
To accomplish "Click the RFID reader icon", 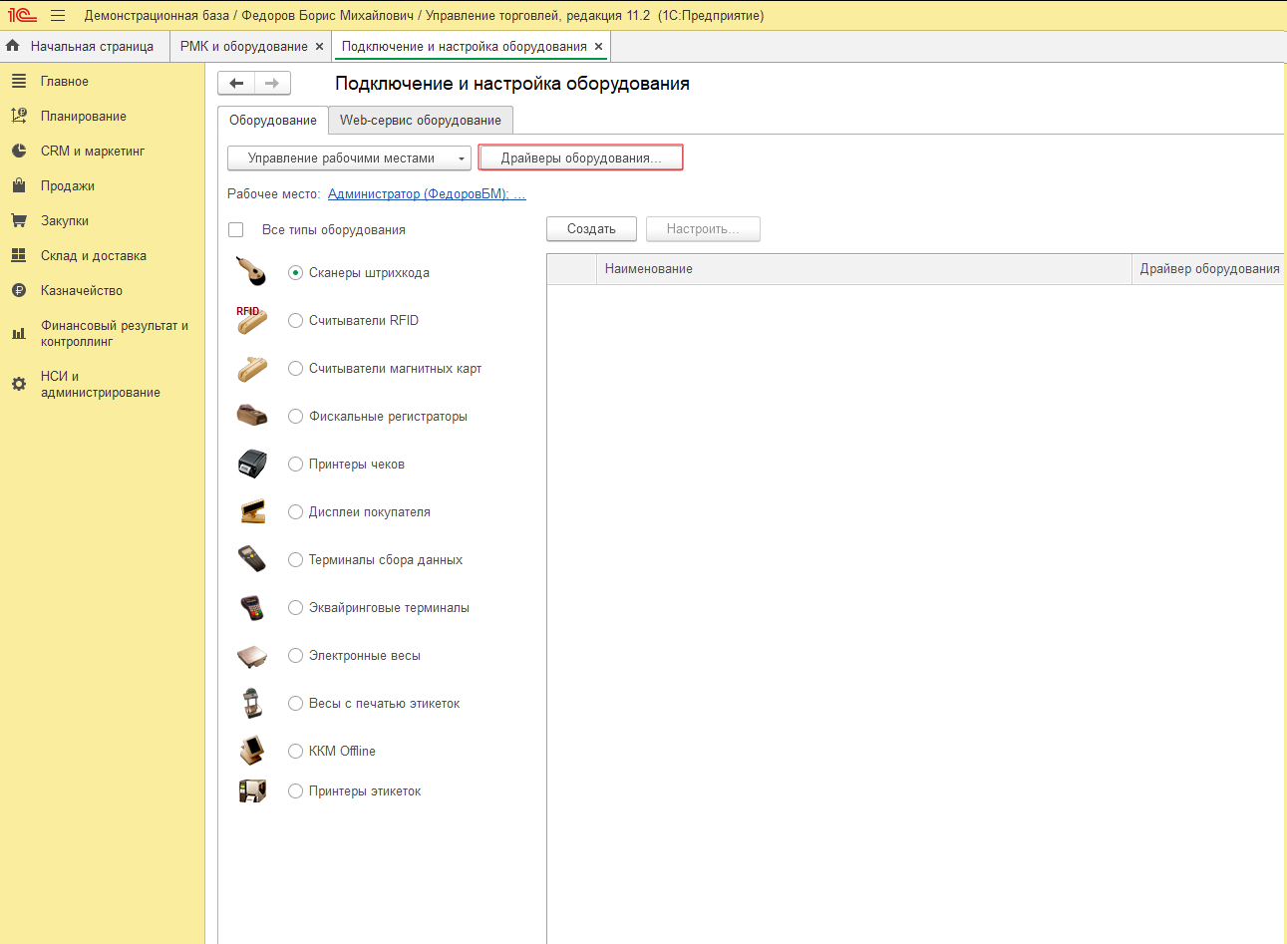I will click(252, 320).
